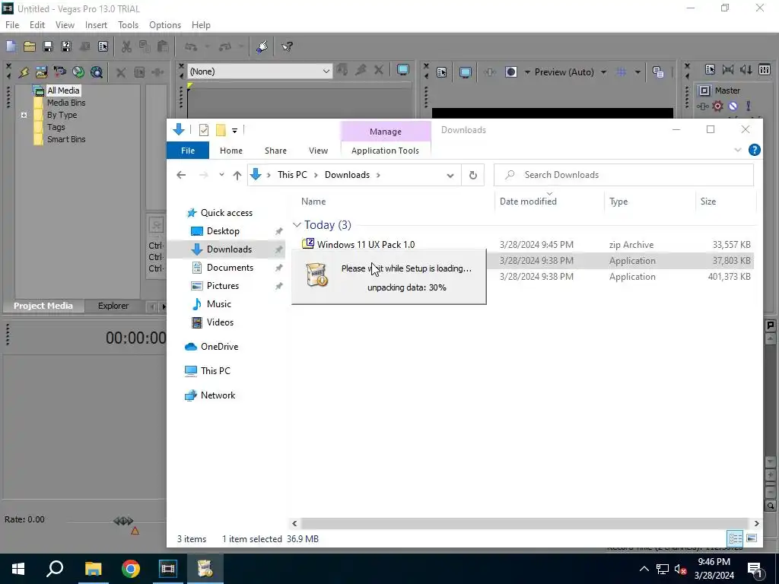Open Split Screen View dropdown arrow

pyautogui.click(x=527, y=72)
